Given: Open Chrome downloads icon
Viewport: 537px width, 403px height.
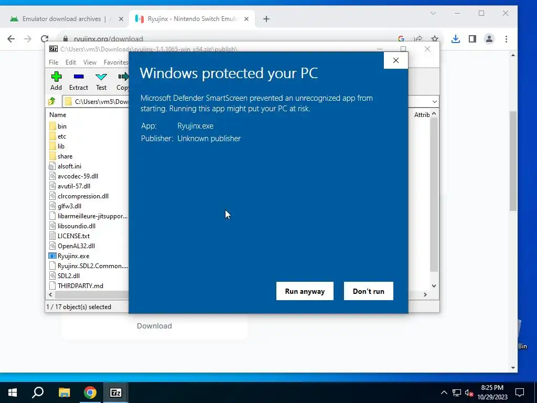Looking at the screenshot, I should 456,39.
